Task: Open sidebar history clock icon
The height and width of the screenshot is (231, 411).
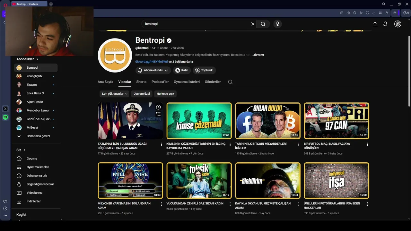Action: point(5,209)
